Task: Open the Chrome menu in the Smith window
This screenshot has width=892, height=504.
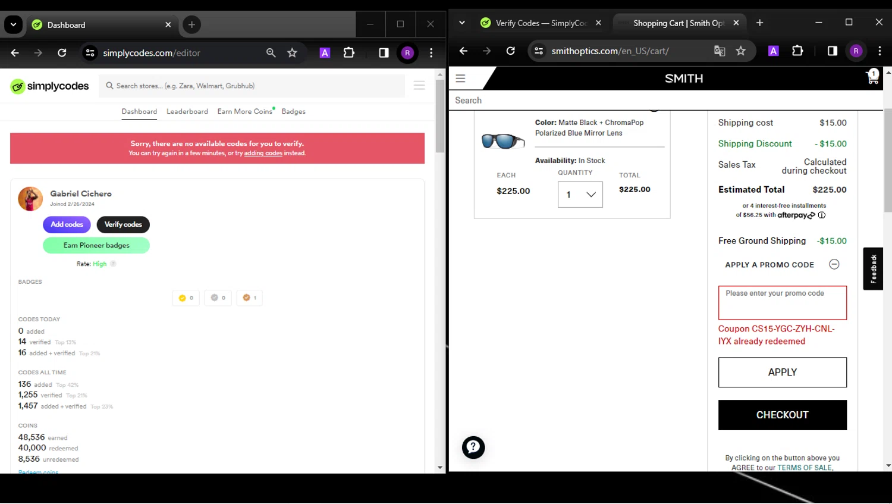Action: point(880,51)
